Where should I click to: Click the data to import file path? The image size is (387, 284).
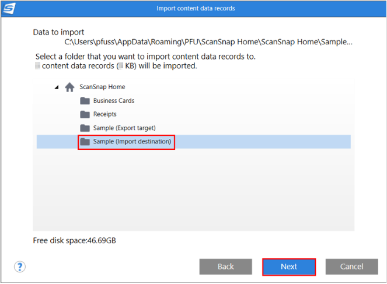click(x=208, y=43)
